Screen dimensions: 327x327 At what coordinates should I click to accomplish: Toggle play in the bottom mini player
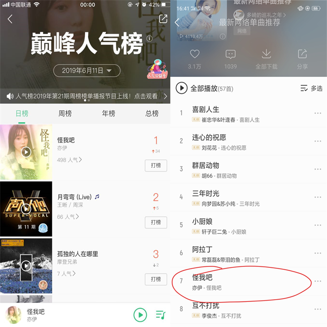pos(140,314)
